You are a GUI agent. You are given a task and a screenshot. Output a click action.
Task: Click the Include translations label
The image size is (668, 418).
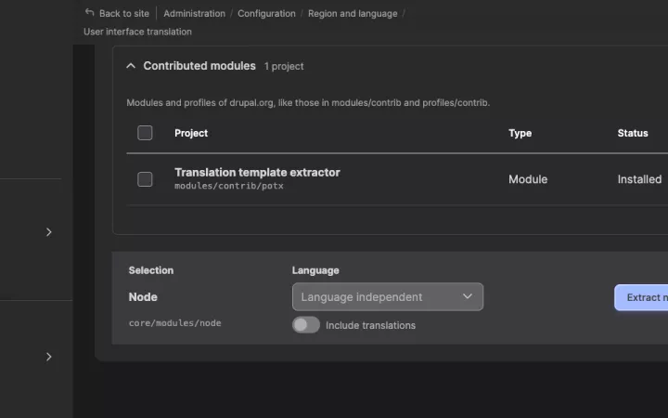pyautogui.click(x=370, y=325)
